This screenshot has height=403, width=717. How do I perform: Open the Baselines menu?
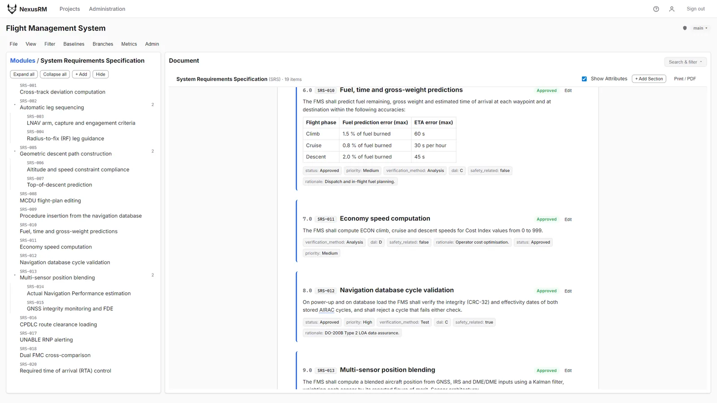74,44
